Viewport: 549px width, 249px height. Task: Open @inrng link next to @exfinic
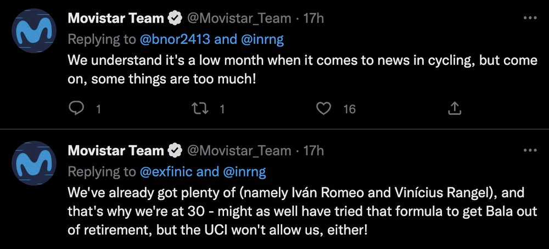(x=244, y=172)
